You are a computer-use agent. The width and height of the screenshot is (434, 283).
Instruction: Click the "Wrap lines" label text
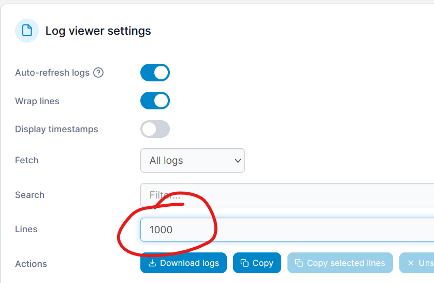37,101
